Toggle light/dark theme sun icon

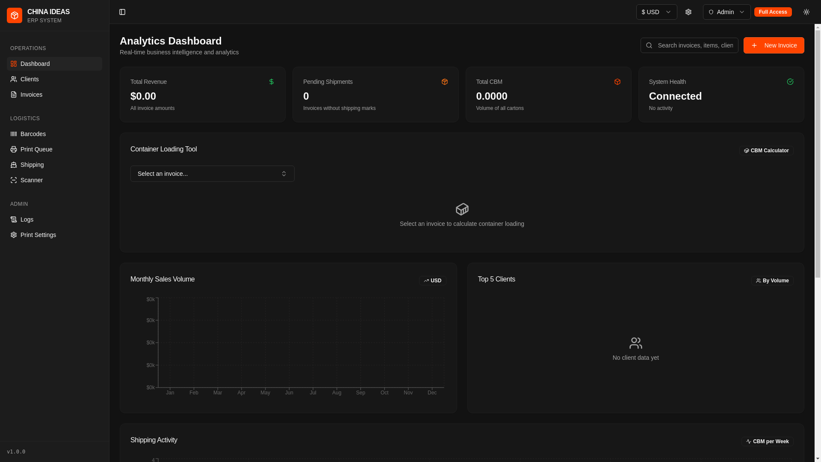tap(806, 12)
